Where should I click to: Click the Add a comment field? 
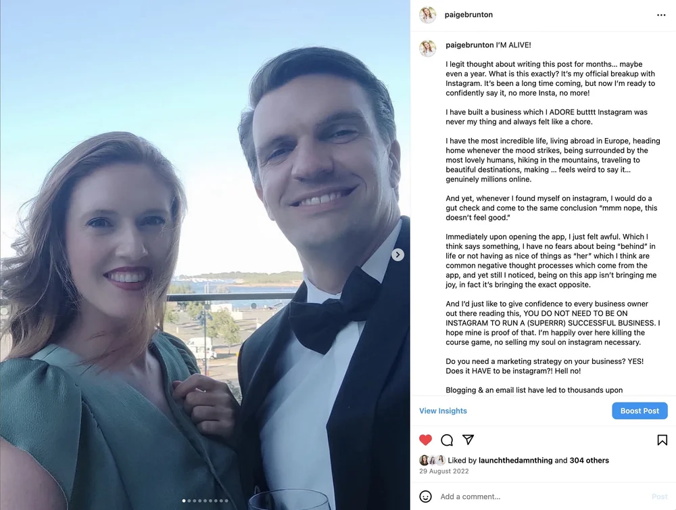544,496
